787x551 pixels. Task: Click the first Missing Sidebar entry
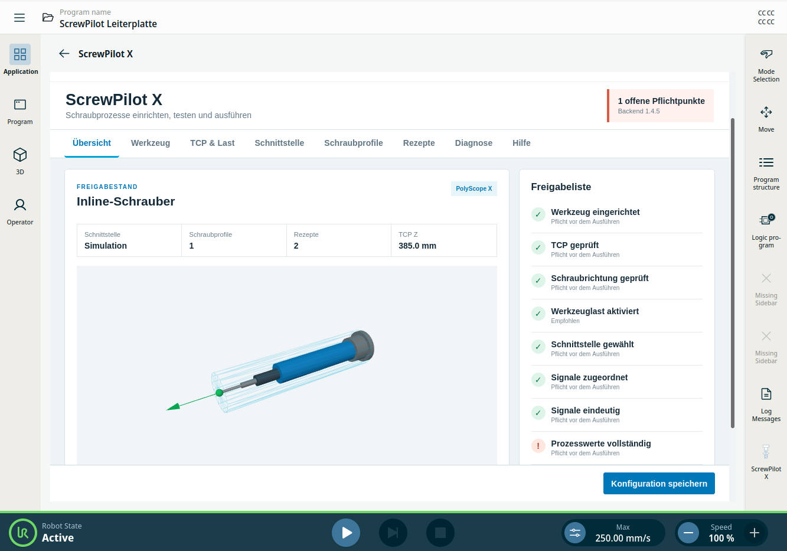(766, 289)
